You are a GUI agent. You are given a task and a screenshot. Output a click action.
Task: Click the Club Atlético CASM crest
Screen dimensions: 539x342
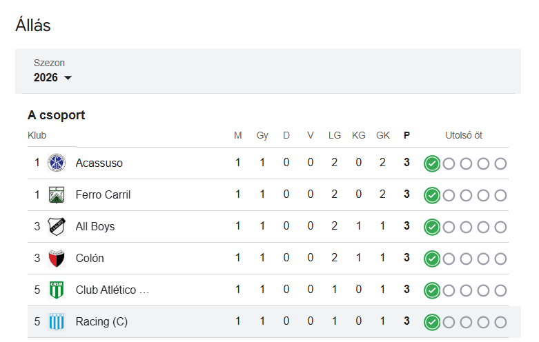pos(56,290)
